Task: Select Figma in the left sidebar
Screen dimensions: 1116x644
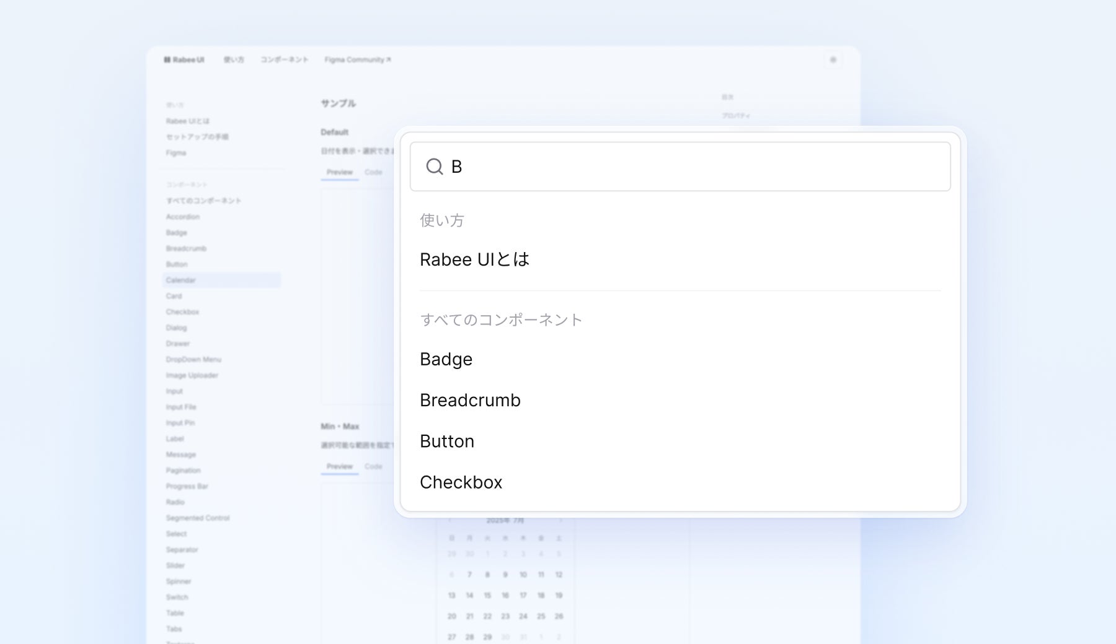Action: pos(176,153)
